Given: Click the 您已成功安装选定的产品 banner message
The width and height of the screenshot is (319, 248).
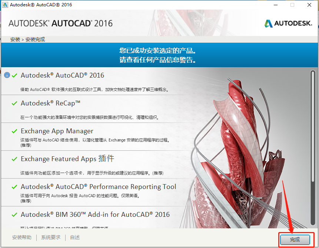Looking at the screenshot, I should 157,50.
